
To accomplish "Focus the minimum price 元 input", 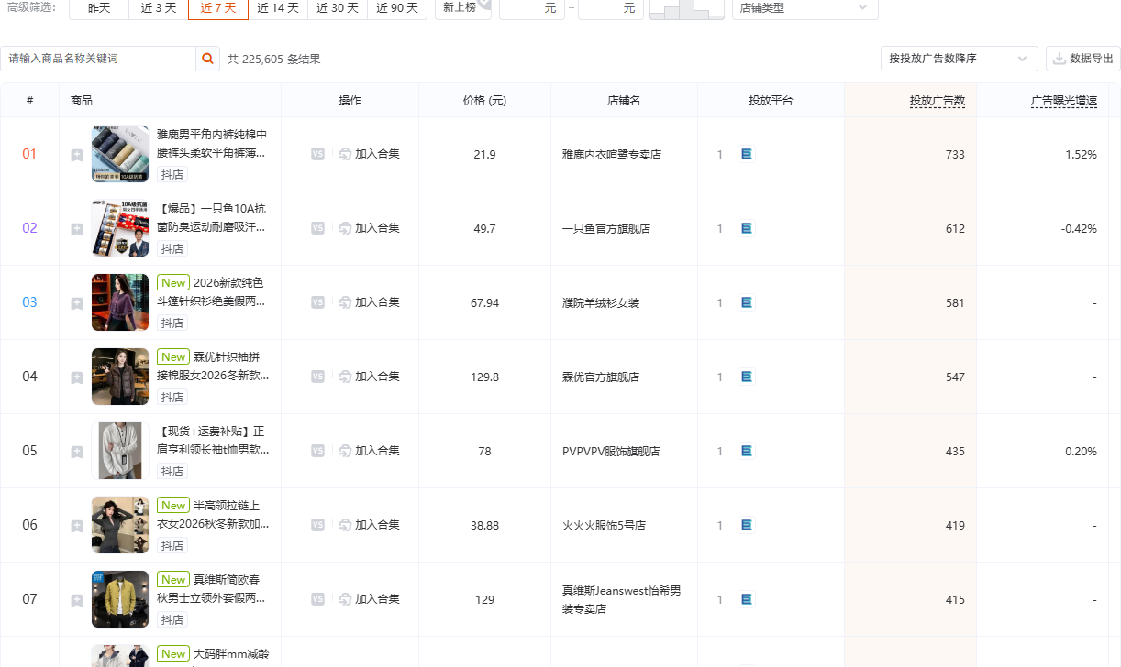I will tap(532, 7).
